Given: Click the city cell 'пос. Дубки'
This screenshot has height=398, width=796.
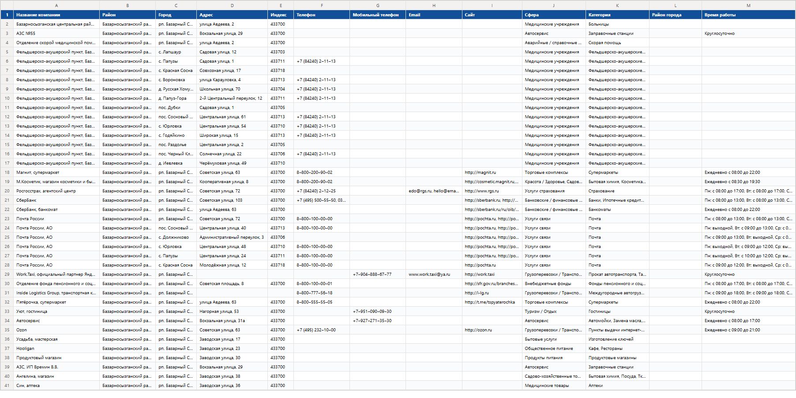Looking at the screenshot, I should (x=176, y=108).
